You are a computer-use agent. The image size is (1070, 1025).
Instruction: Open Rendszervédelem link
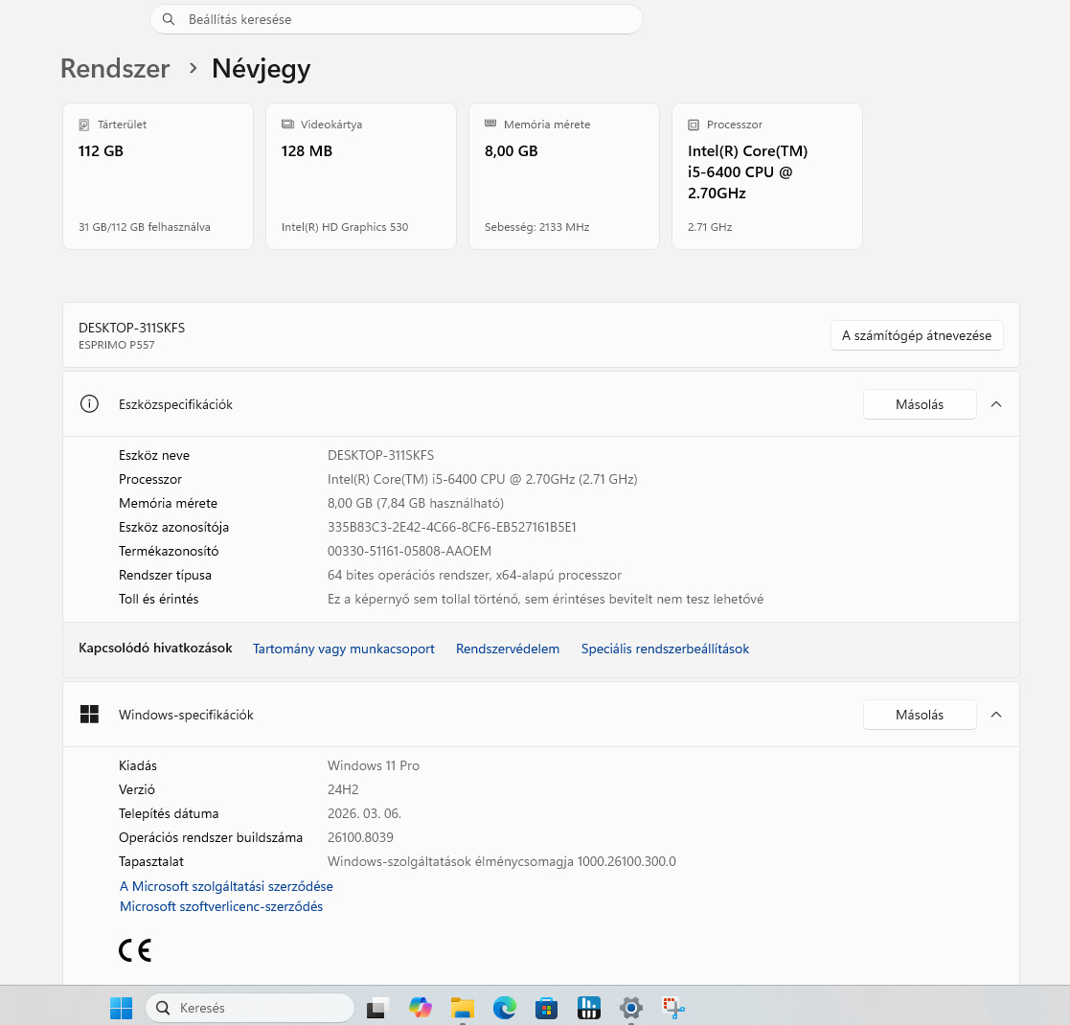[x=508, y=649]
